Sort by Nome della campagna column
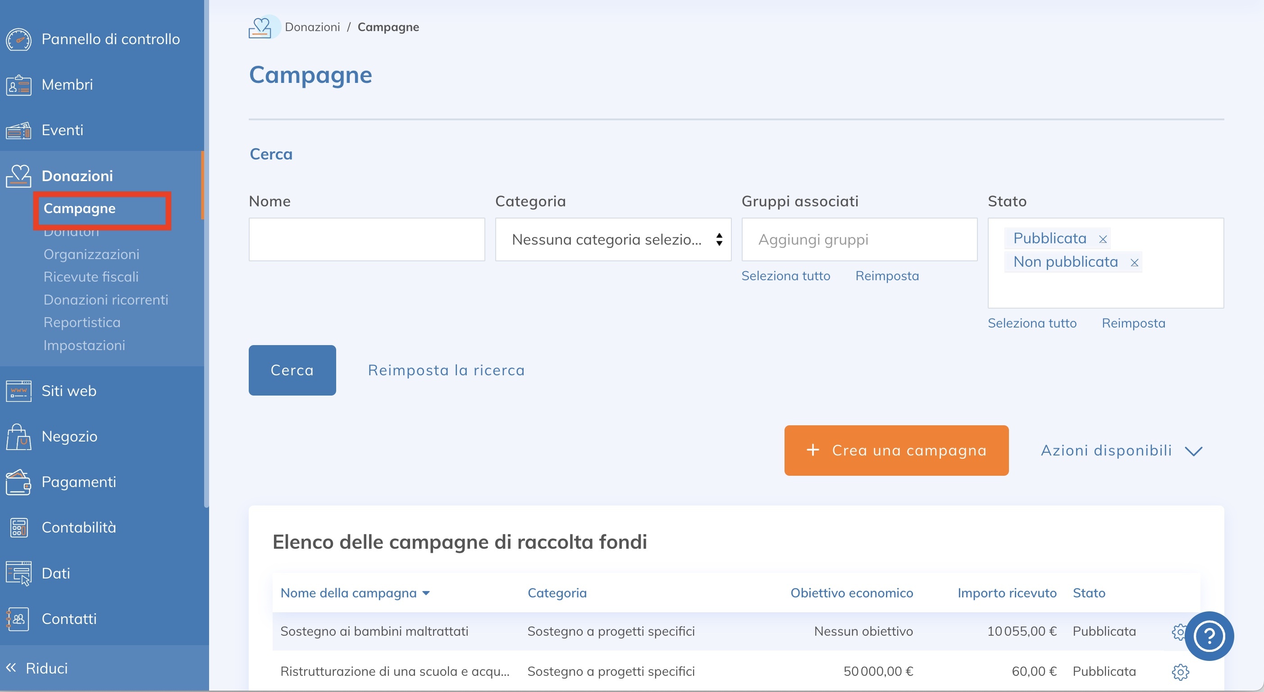 (355, 593)
